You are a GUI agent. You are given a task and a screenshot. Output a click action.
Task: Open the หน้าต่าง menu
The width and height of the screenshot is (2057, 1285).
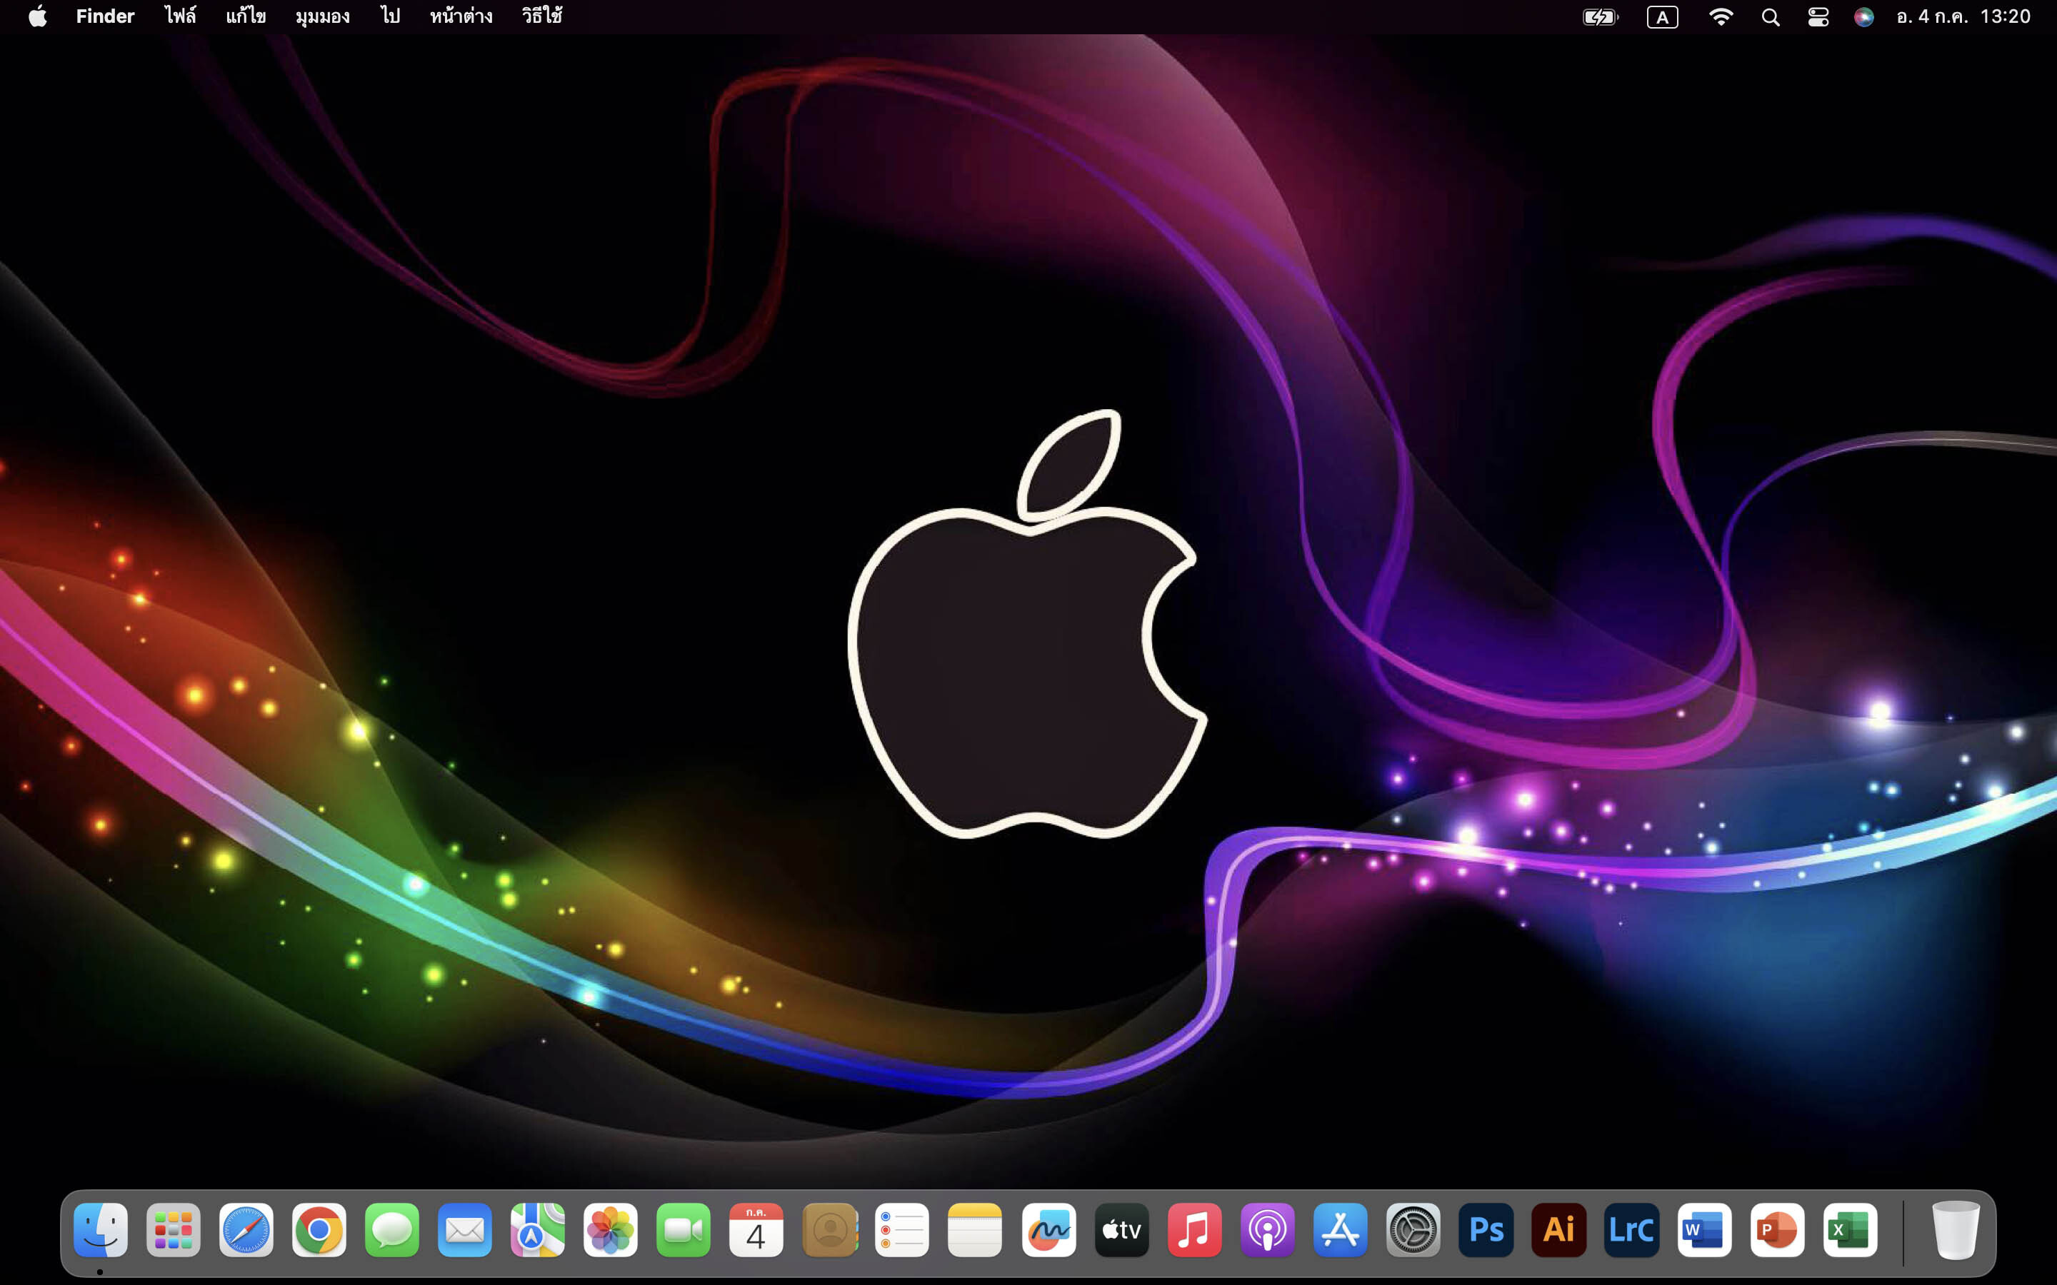461,16
